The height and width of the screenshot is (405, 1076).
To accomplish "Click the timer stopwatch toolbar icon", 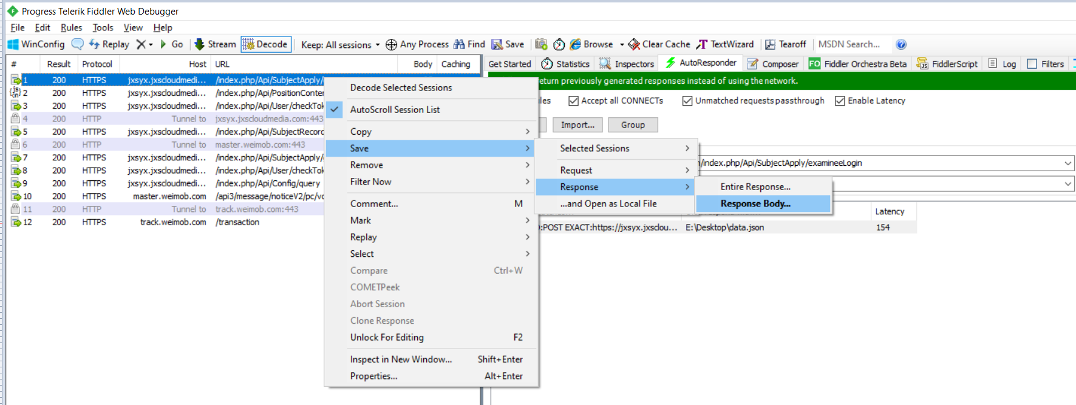I will coord(559,44).
